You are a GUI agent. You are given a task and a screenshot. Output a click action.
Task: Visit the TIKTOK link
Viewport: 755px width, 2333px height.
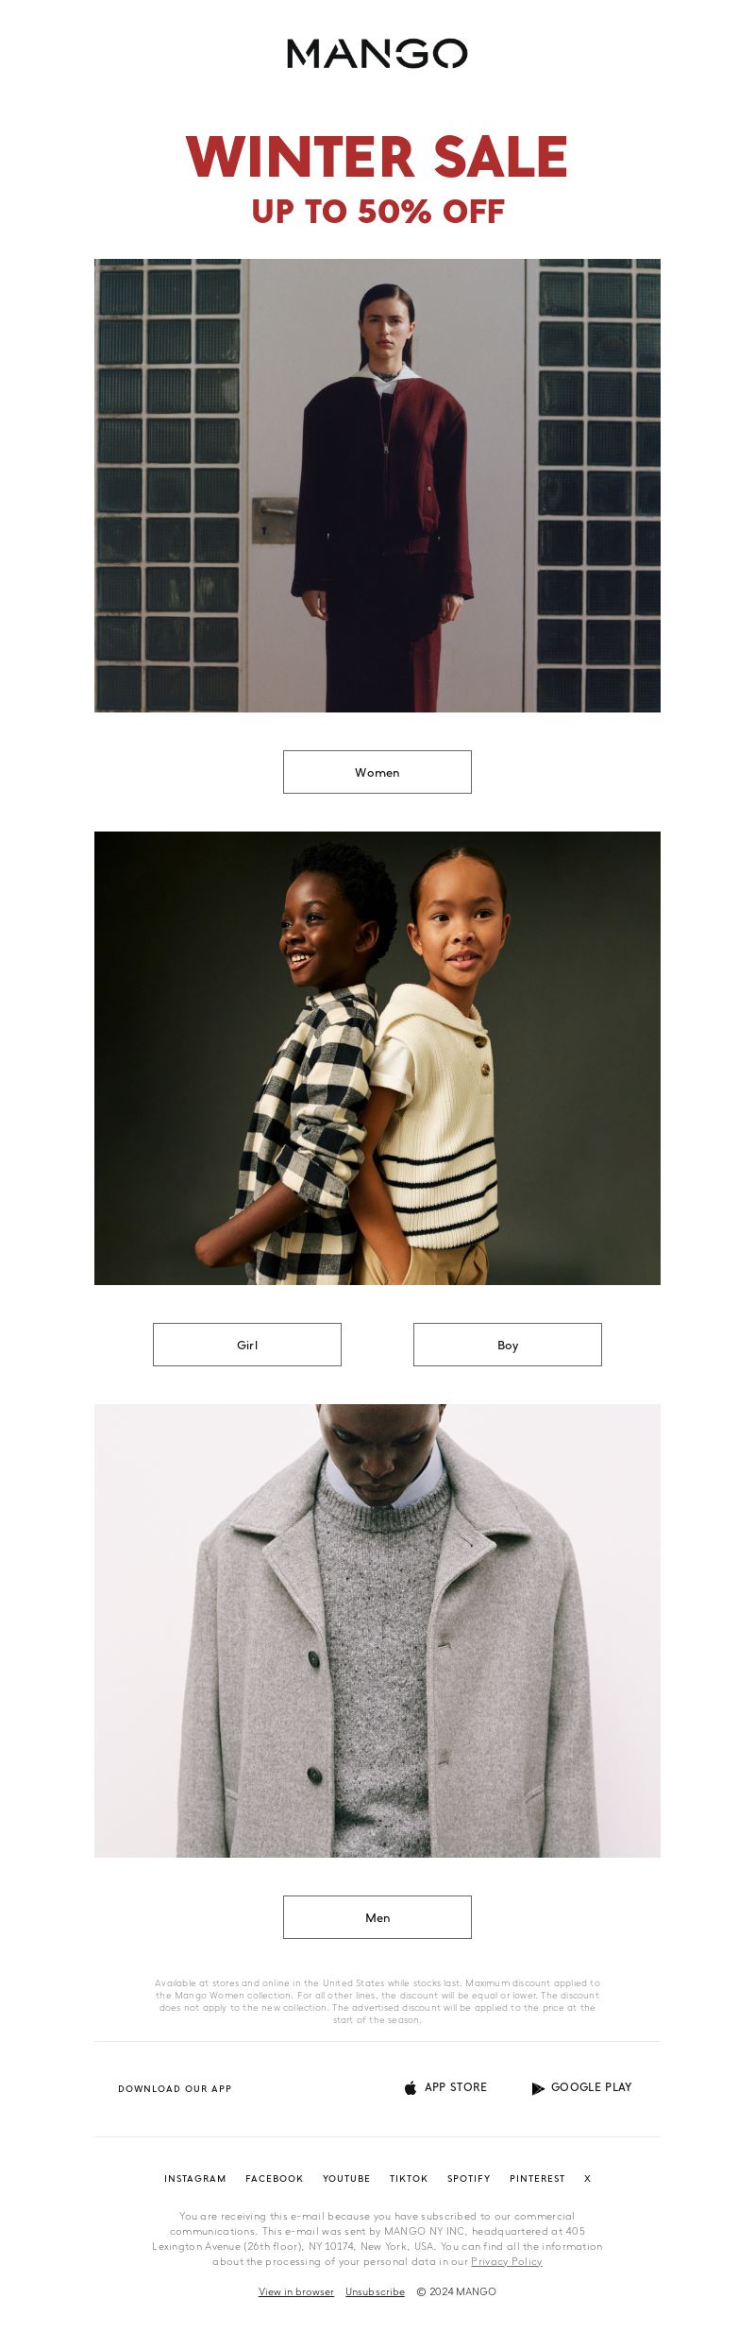pyautogui.click(x=409, y=2179)
